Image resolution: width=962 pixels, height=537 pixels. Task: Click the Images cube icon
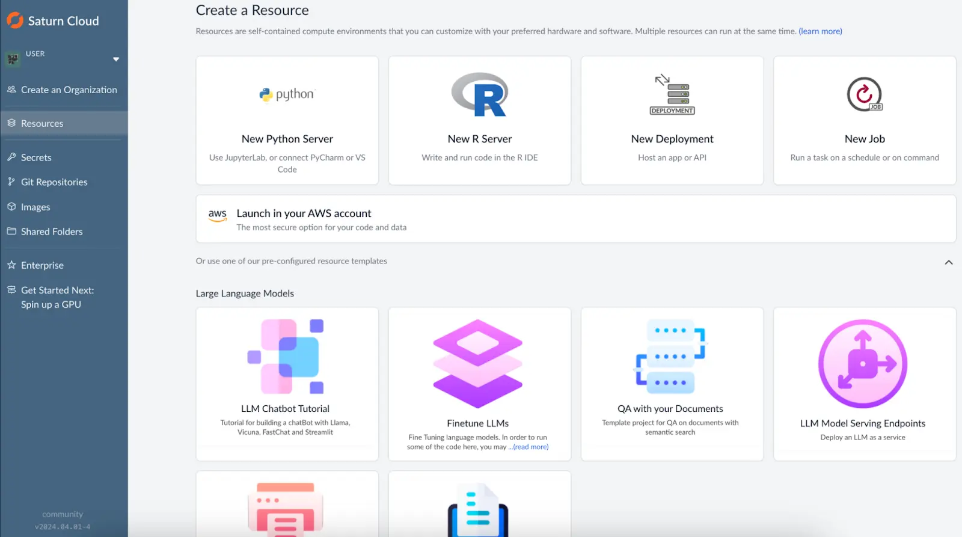pyautogui.click(x=11, y=206)
